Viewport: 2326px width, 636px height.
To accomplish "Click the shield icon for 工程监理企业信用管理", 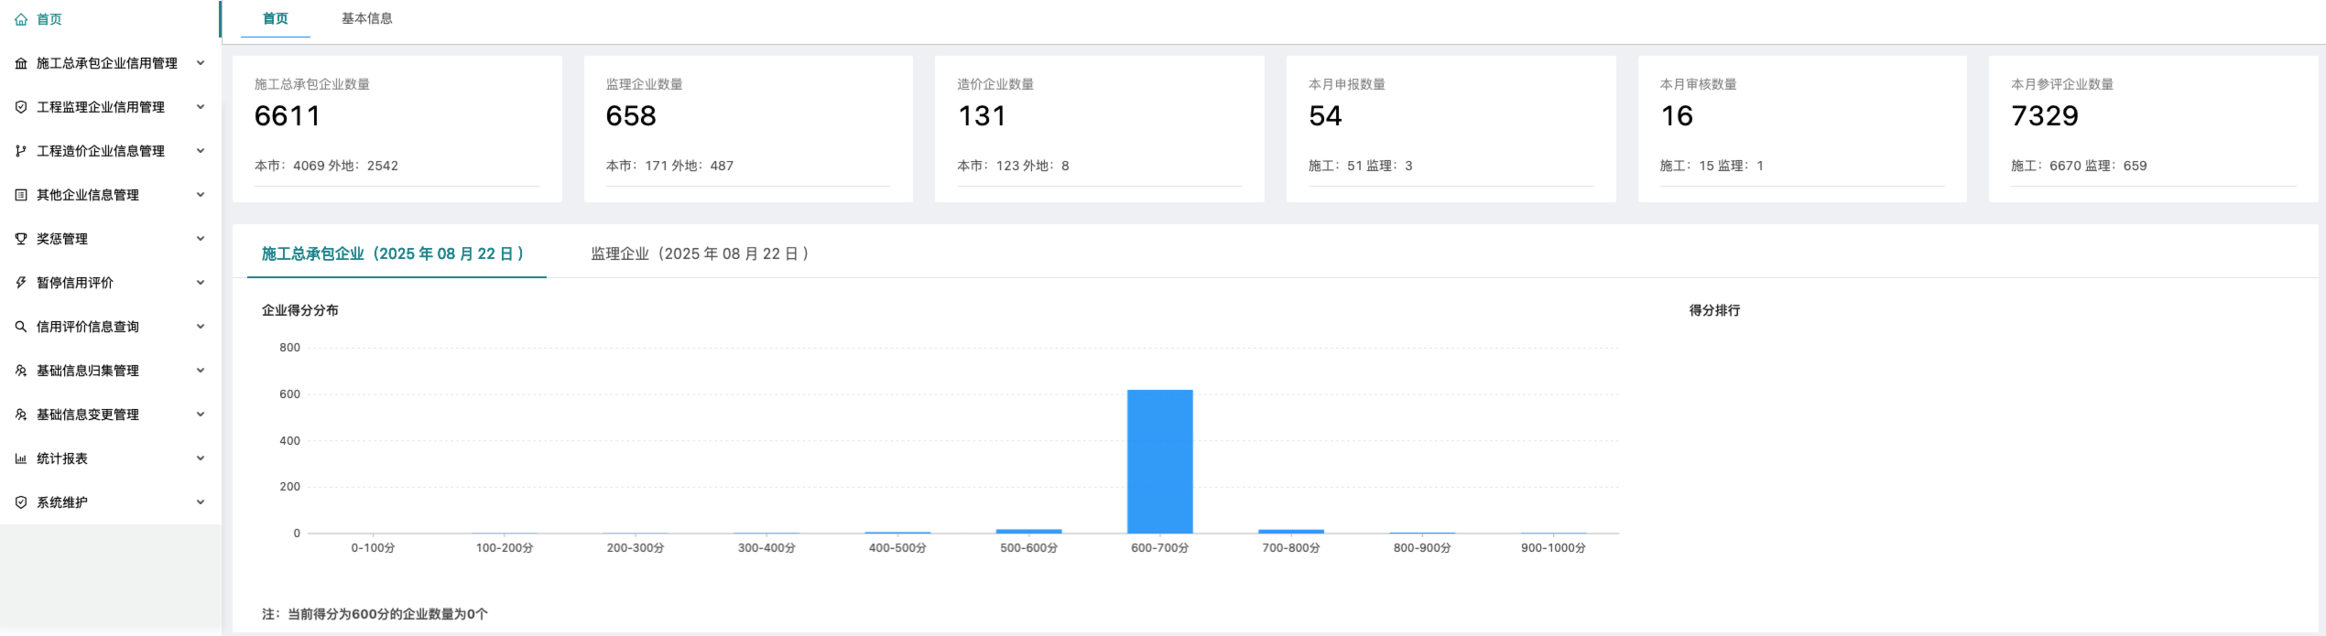I will [21, 107].
